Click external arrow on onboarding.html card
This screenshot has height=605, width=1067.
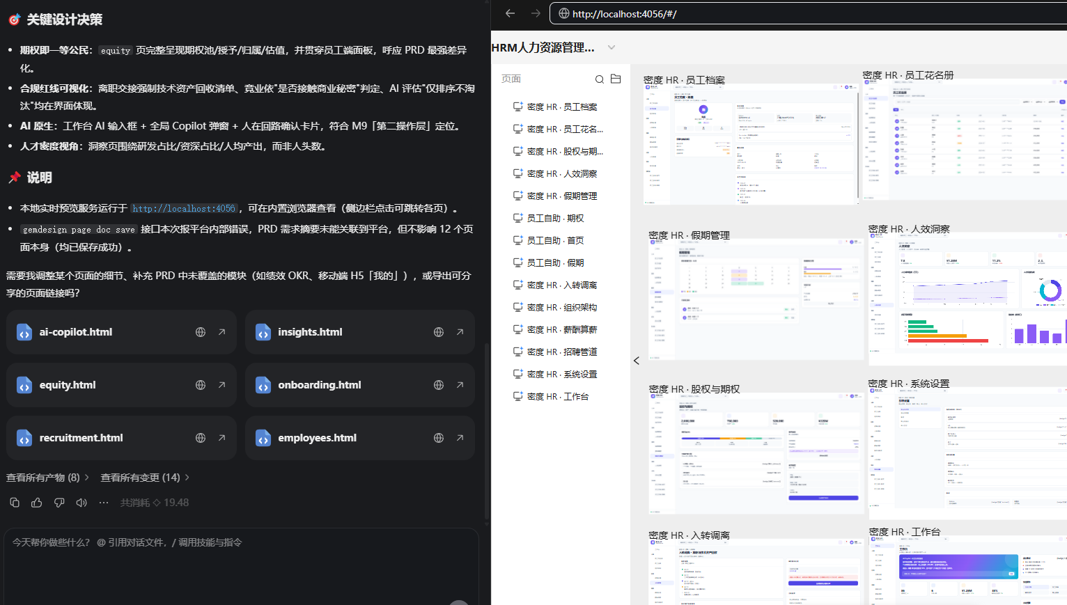pyautogui.click(x=460, y=385)
